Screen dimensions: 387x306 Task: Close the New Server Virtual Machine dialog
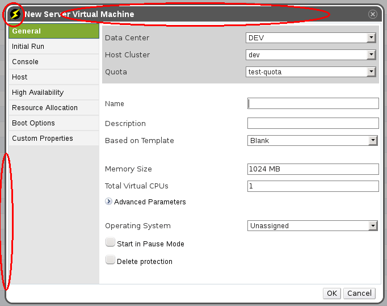372,14
